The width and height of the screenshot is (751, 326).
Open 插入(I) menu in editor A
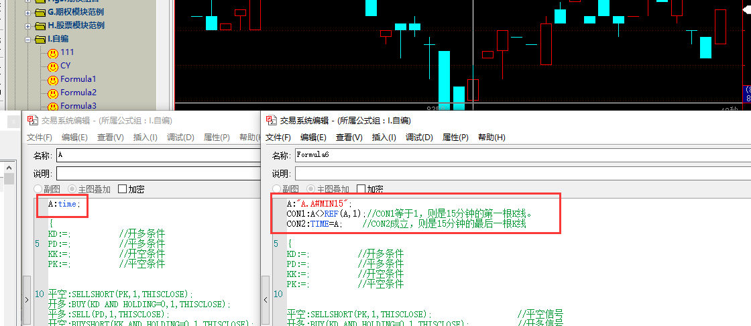(x=145, y=138)
